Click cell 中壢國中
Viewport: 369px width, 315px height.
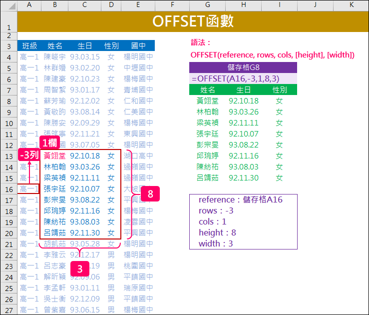138,68
